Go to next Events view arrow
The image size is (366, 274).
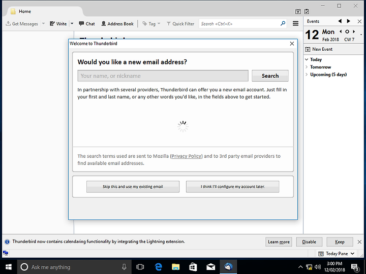[x=349, y=21]
